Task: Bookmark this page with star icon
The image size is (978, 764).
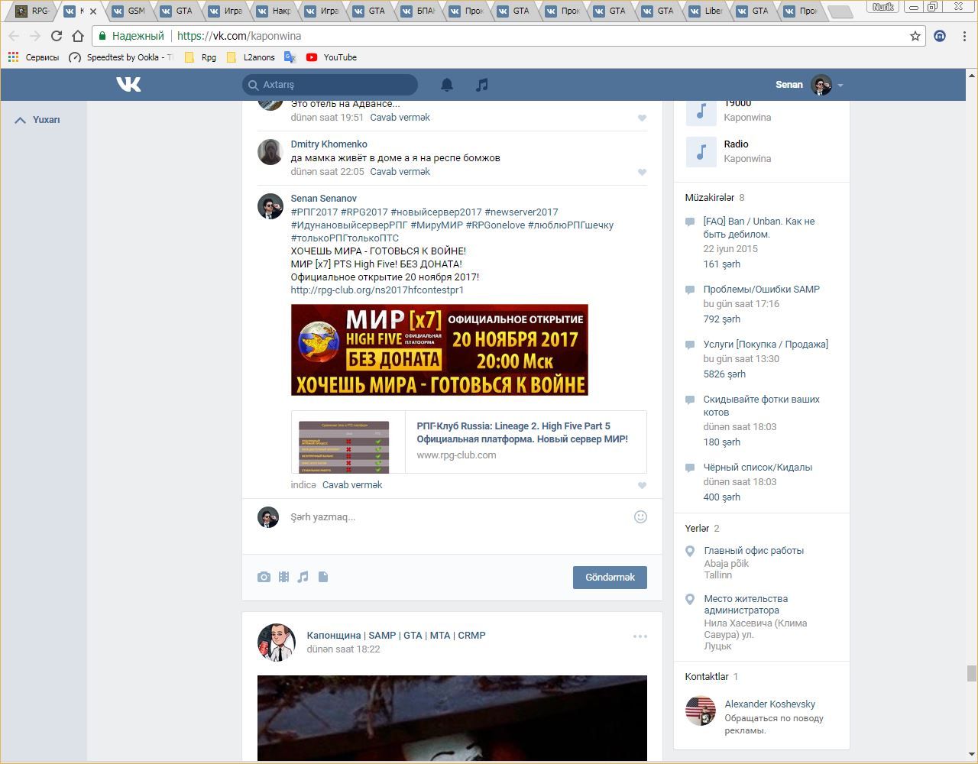Action: (915, 36)
